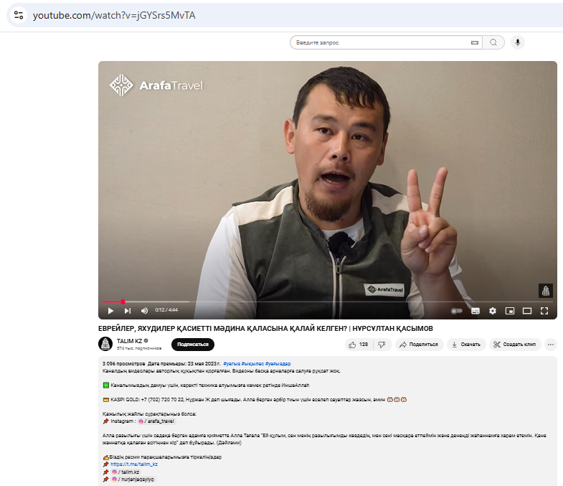Open the TALIM KZ channel avatar

click(105, 345)
